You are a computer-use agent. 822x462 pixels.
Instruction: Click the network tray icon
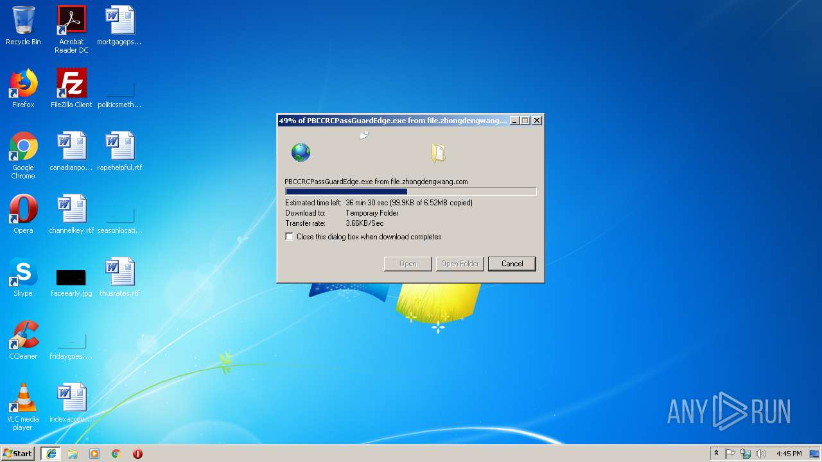pyautogui.click(x=746, y=454)
